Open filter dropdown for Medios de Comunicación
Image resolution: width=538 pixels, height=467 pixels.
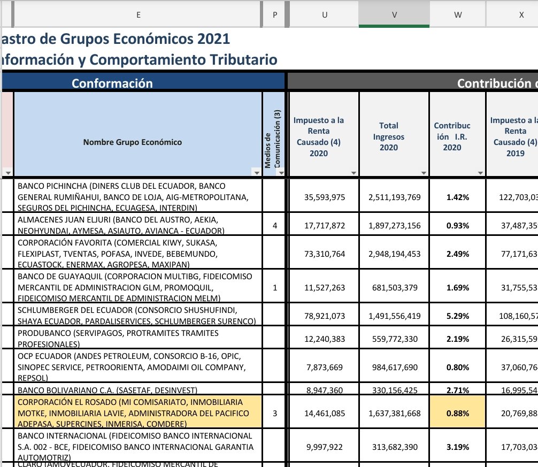tap(281, 173)
